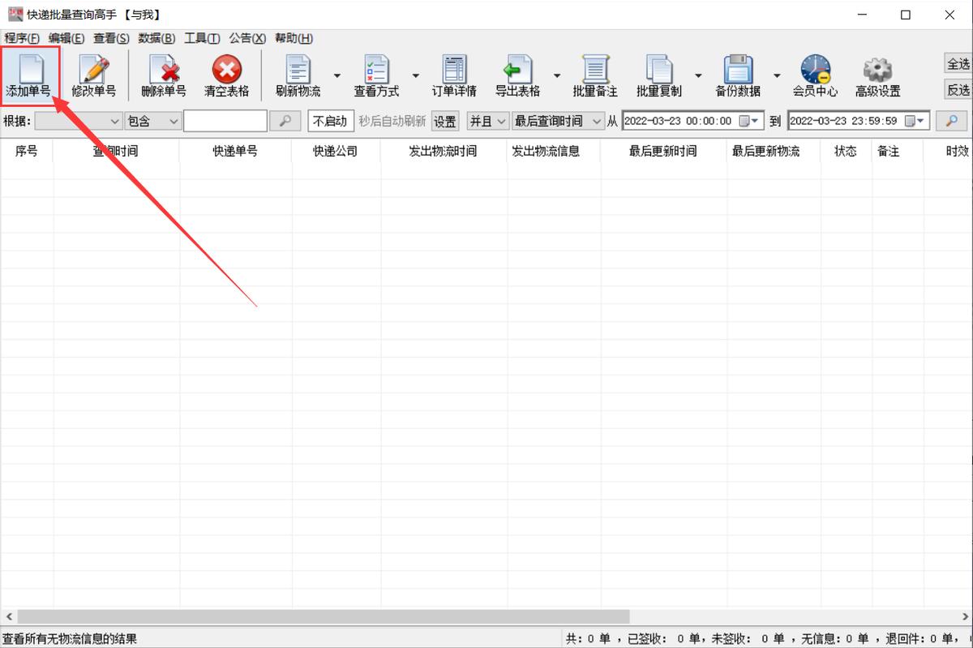This screenshot has height=648, width=973.
Task: Open the 根据 field combo box
Action: [79, 121]
